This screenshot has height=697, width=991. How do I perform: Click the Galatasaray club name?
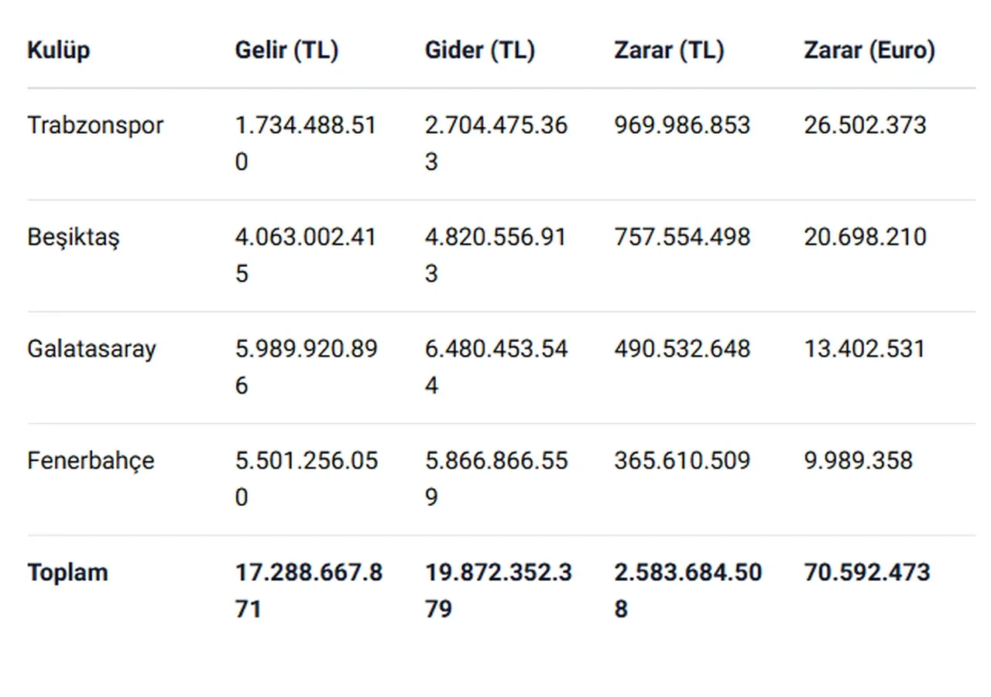[x=91, y=349]
